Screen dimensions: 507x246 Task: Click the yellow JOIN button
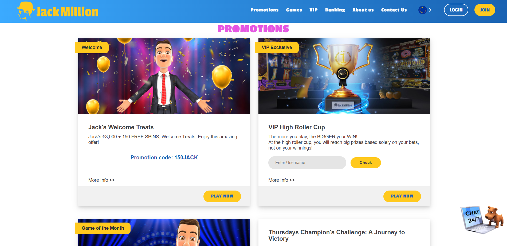pyautogui.click(x=485, y=10)
